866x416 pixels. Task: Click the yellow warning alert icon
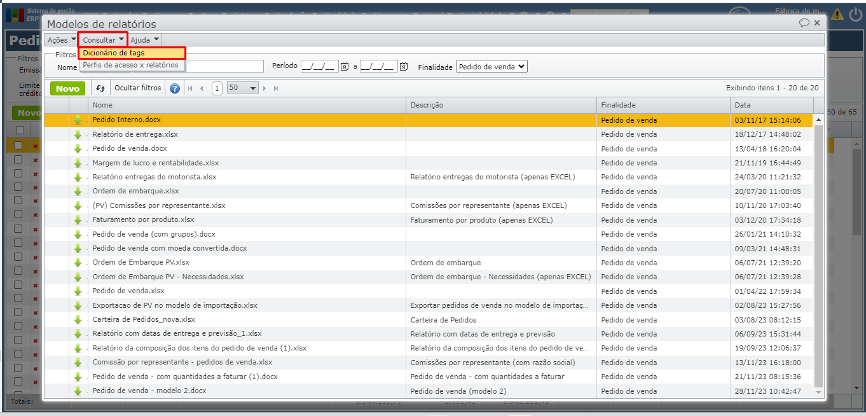pyautogui.click(x=838, y=14)
